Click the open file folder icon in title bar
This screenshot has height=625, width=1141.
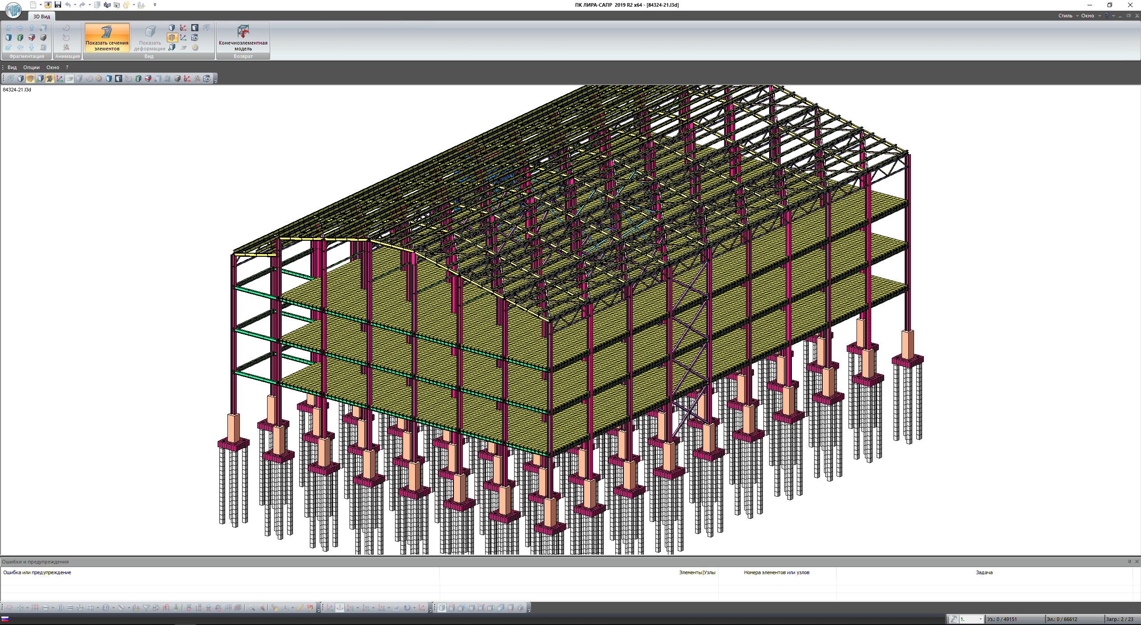pyautogui.click(x=48, y=5)
